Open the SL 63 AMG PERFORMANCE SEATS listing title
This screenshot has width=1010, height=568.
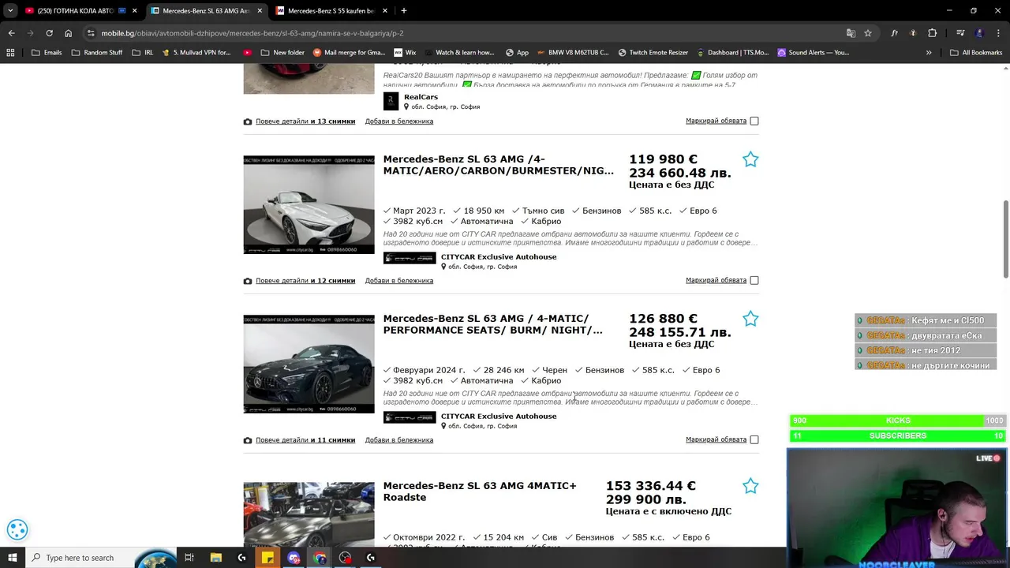click(x=492, y=324)
